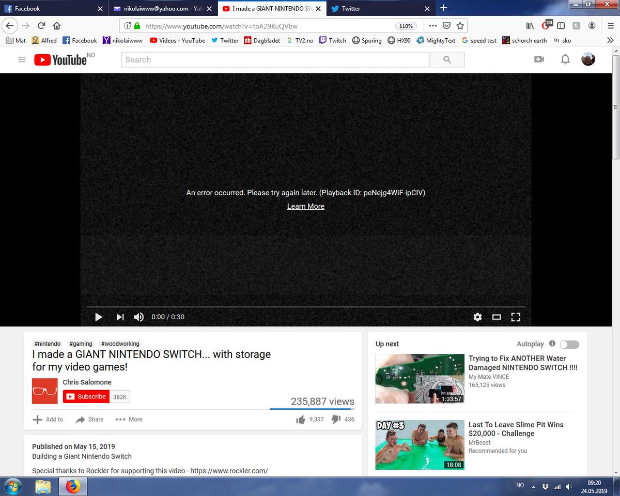The image size is (620, 496).
Task: Click the #woodworking hashtag
Action: click(120, 344)
